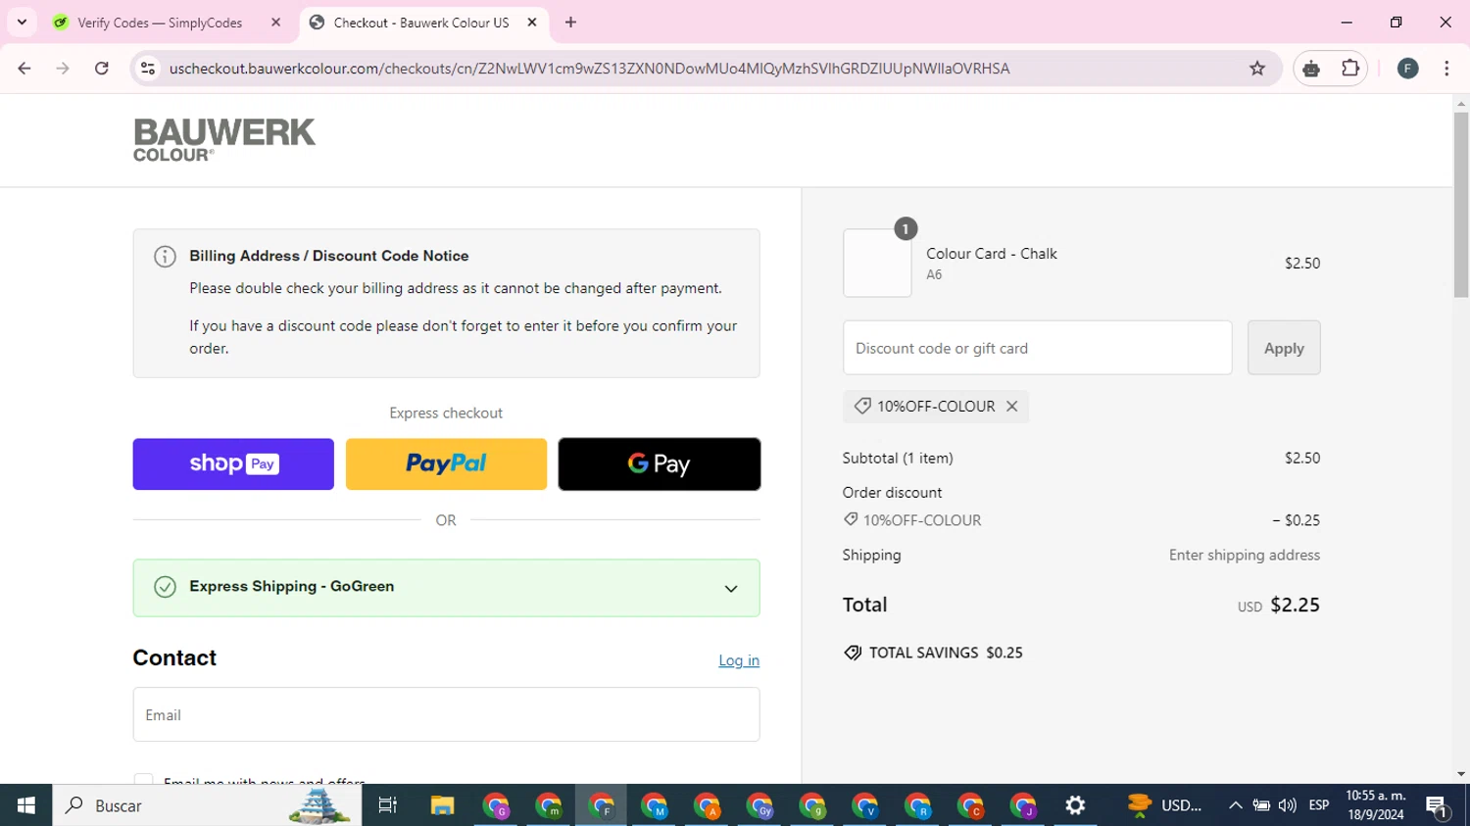This screenshot has width=1470, height=826.
Task: Tick the email news and offers checkbox
Action: point(143,779)
